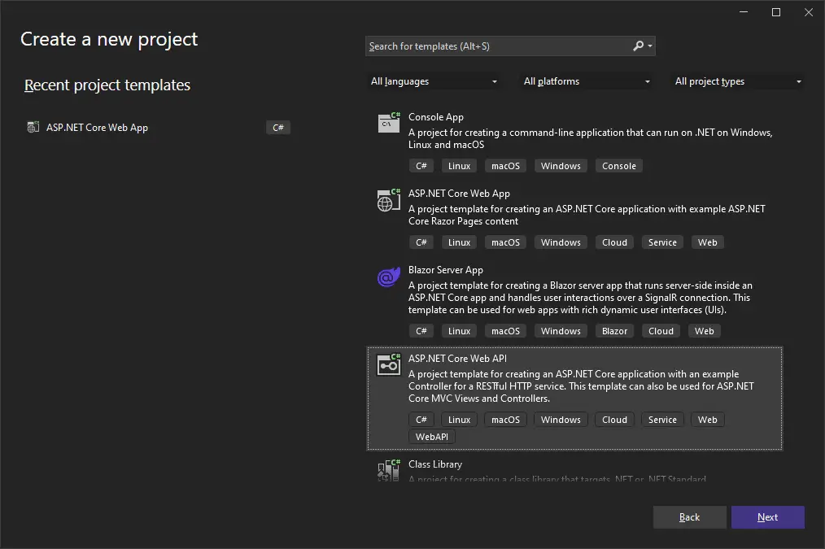Image resolution: width=825 pixels, height=549 pixels.
Task: Maximize the Create a new project window
Action: [776, 12]
